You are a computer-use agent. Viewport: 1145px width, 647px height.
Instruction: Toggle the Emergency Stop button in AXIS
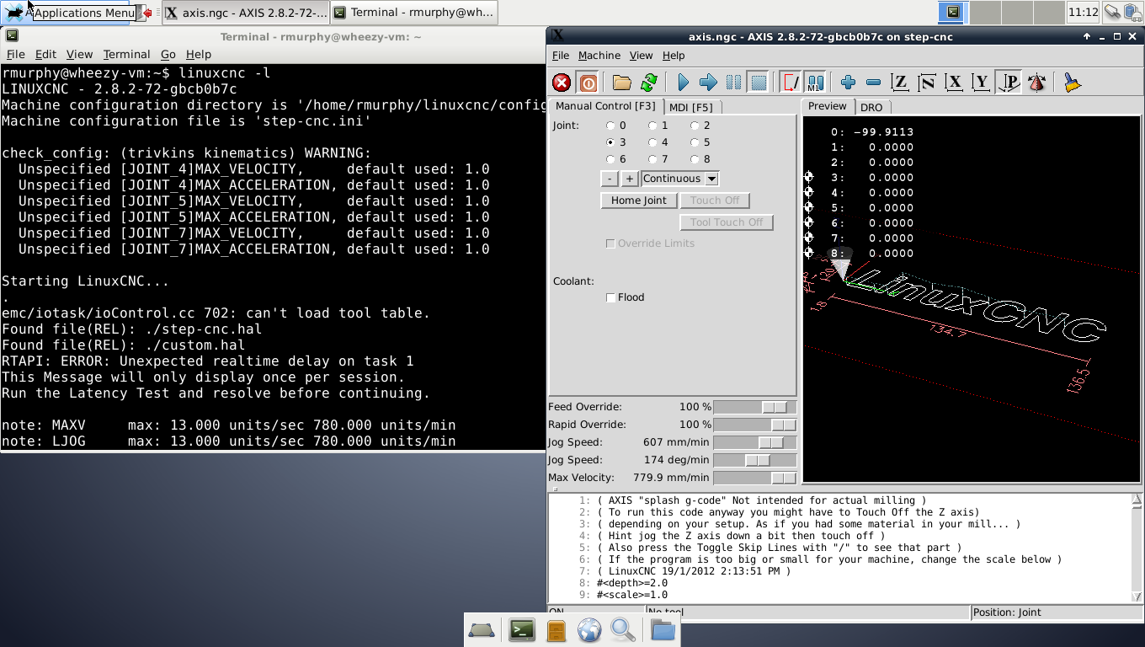(562, 83)
